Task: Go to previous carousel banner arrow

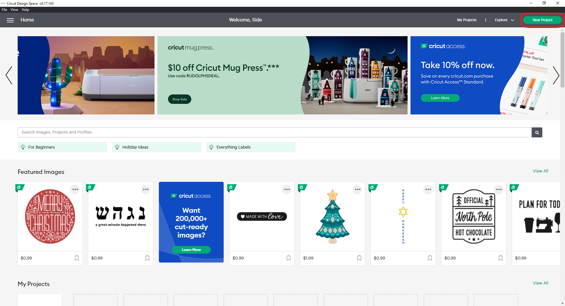Action: (x=9, y=75)
